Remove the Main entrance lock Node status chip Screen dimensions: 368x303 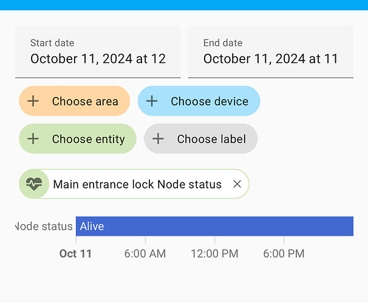point(237,184)
